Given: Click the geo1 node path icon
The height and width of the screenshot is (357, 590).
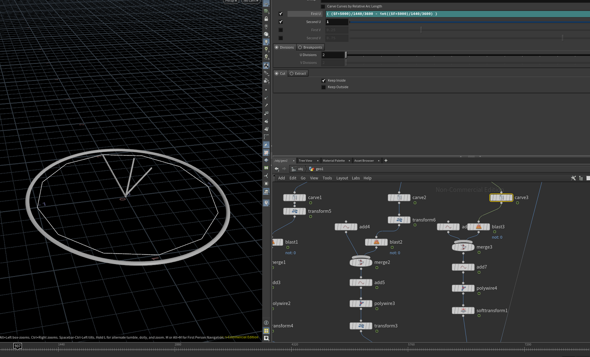Looking at the screenshot, I should pyautogui.click(x=312, y=169).
